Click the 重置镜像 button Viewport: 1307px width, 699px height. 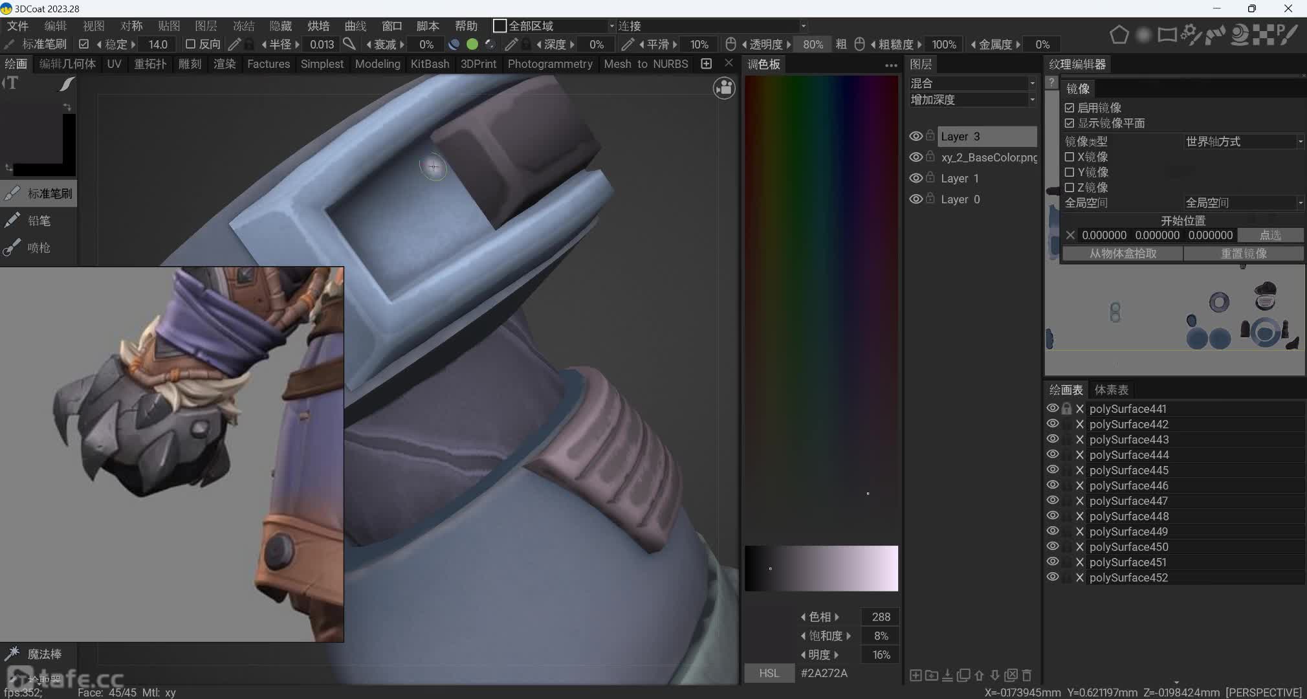1244,254
